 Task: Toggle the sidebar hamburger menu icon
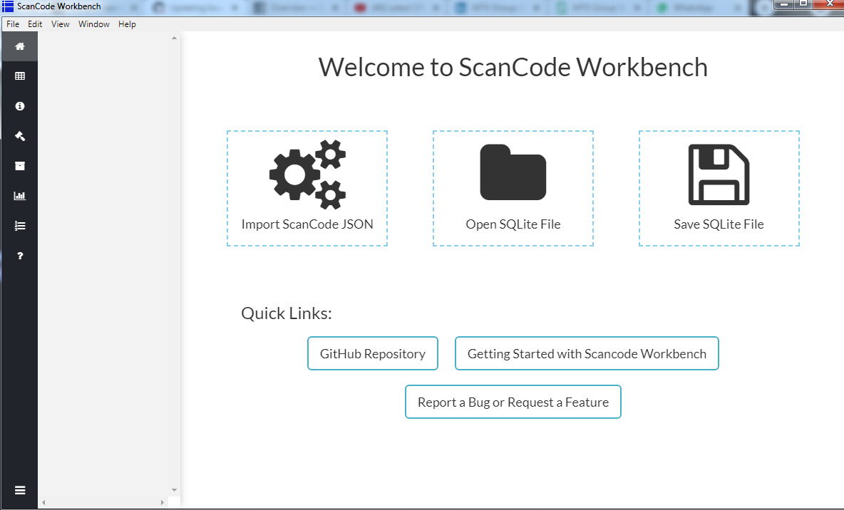(x=20, y=490)
